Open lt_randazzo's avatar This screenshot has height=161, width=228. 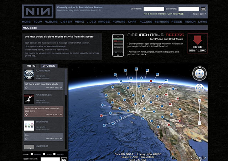29,74
